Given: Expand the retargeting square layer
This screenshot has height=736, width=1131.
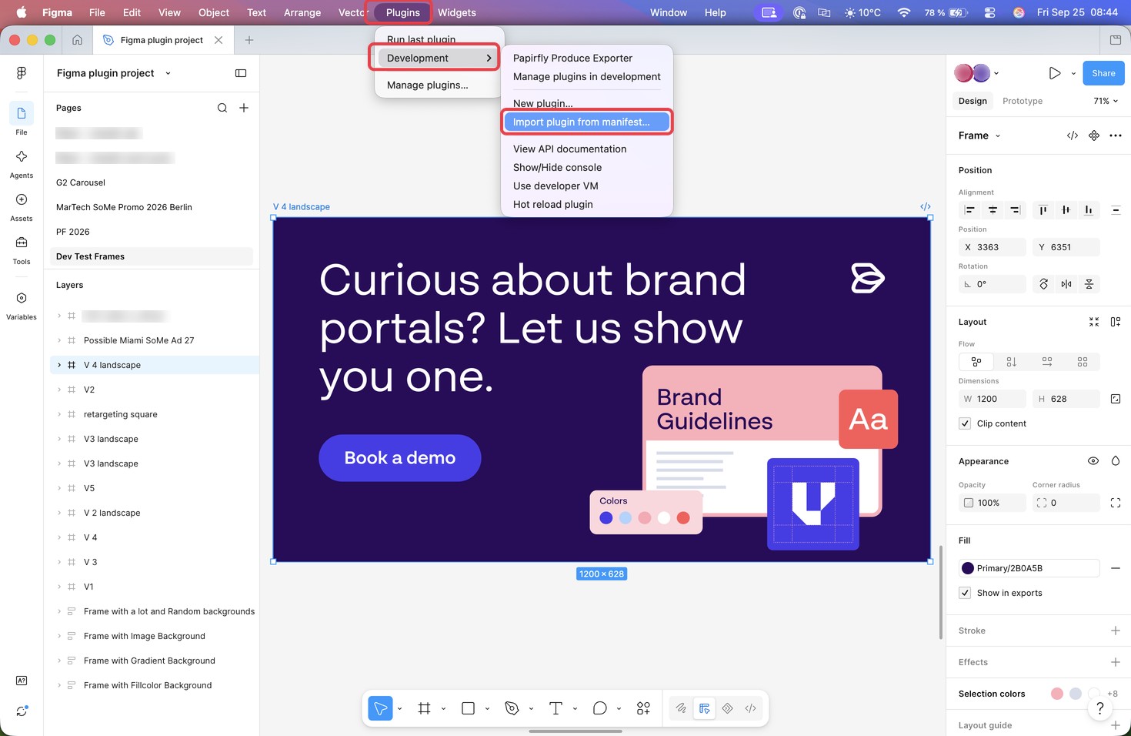Looking at the screenshot, I should click(59, 414).
